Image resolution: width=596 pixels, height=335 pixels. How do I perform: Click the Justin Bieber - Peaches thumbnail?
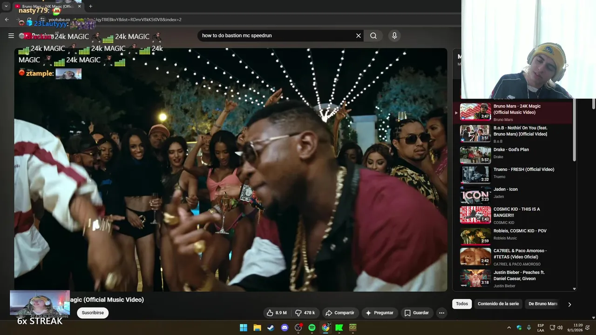point(475,278)
